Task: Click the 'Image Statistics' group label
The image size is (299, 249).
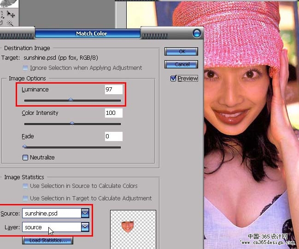Action: (x=24, y=177)
